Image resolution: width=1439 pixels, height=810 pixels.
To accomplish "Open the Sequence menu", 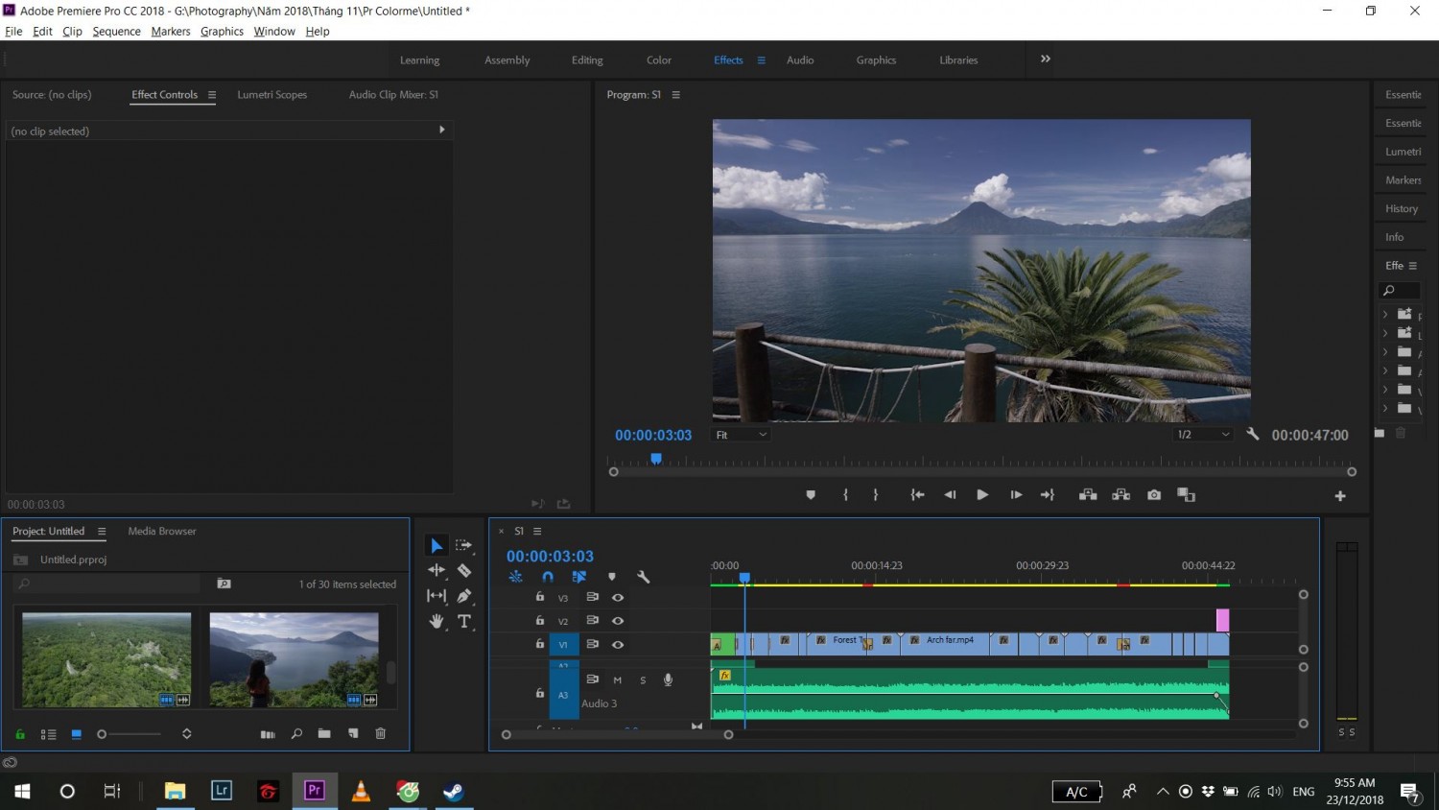I will (116, 32).
